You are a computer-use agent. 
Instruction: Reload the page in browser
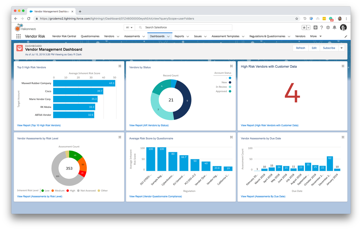[x=29, y=19]
